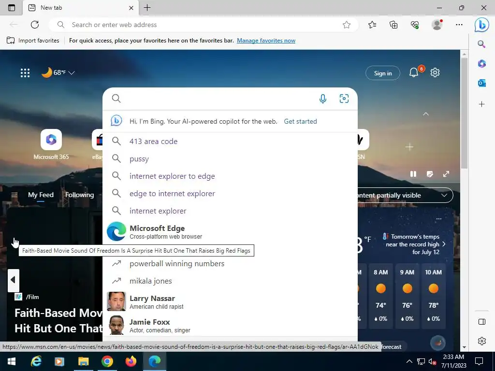
Task: Switch to My Feed tab
Action: coord(41,195)
